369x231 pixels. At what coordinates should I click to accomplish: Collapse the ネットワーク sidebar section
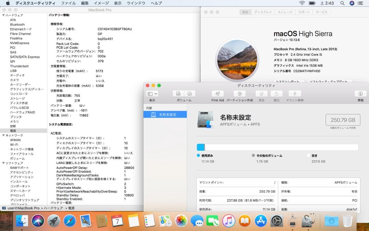coord(3,135)
